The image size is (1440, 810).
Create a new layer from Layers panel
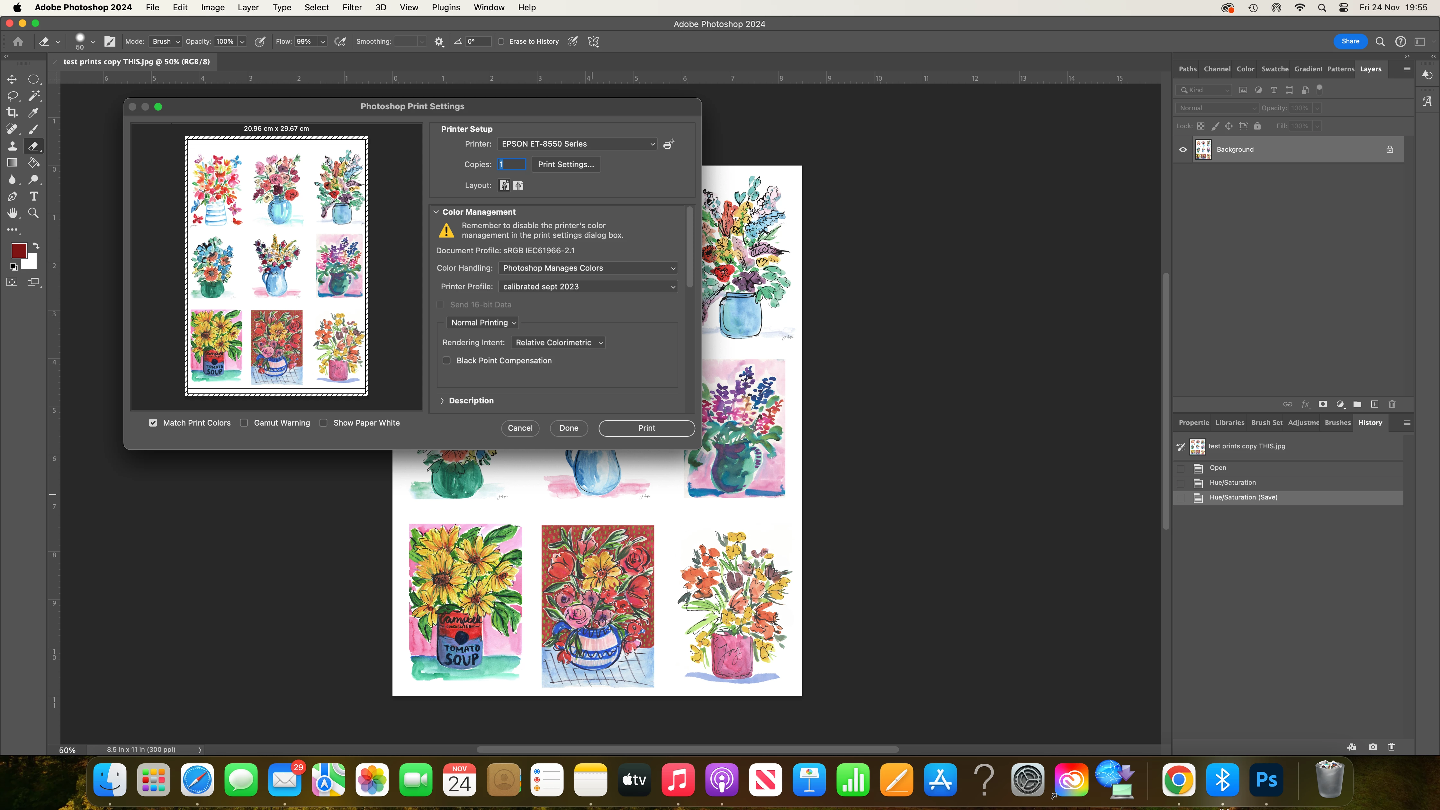click(1375, 404)
